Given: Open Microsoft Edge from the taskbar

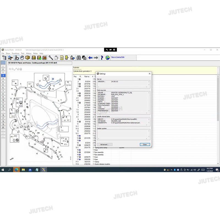Looking at the screenshot, I should (x=16, y=170).
